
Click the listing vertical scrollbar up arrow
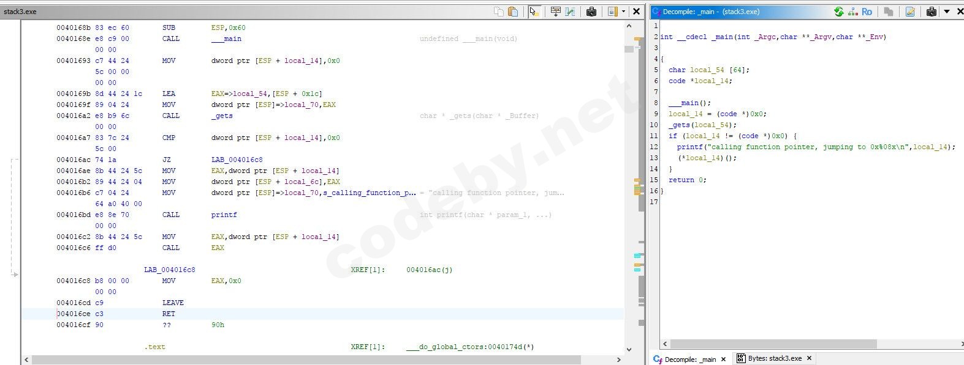click(x=629, y=26)
